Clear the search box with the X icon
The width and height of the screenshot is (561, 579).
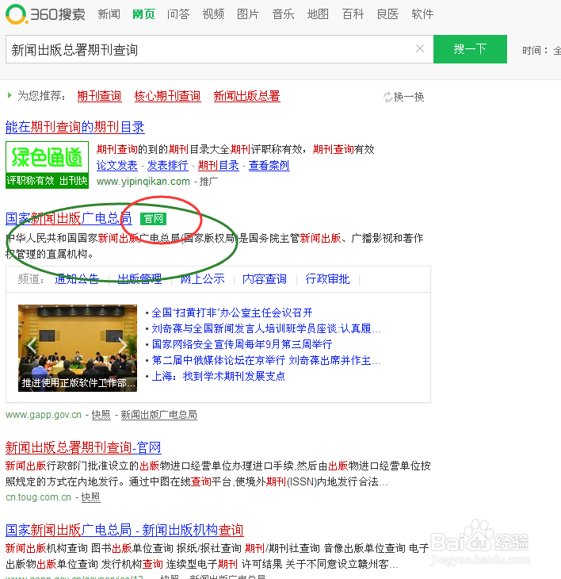coord(420,48)
